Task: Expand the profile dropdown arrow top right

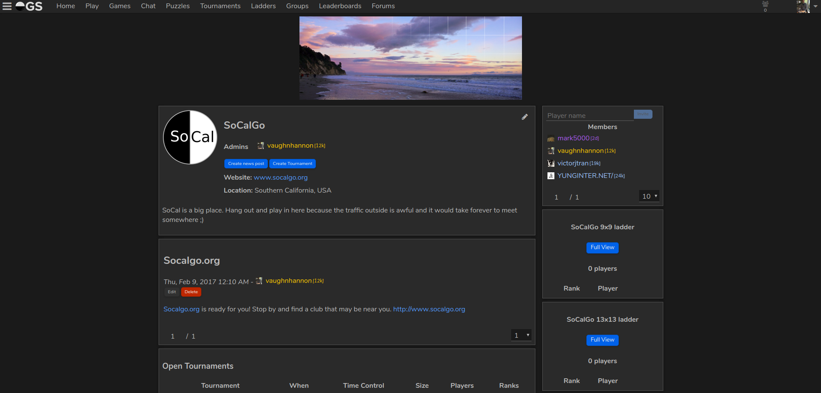Action: point(815,6)
